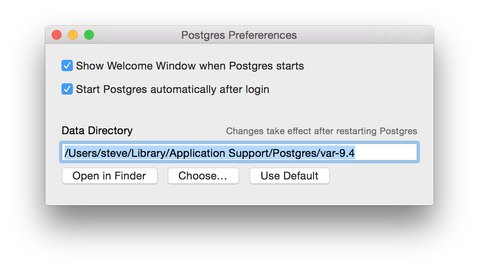Click the 'Data Directory' heading label
Viewport: 479px width, 270px height.
tap(97, 131)
